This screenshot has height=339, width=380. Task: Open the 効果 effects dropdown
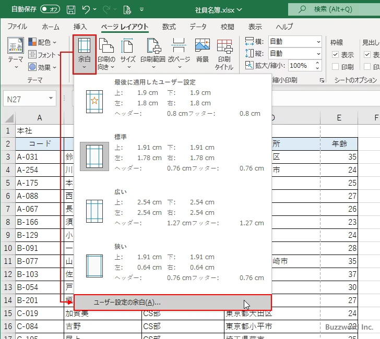(42, 67)
